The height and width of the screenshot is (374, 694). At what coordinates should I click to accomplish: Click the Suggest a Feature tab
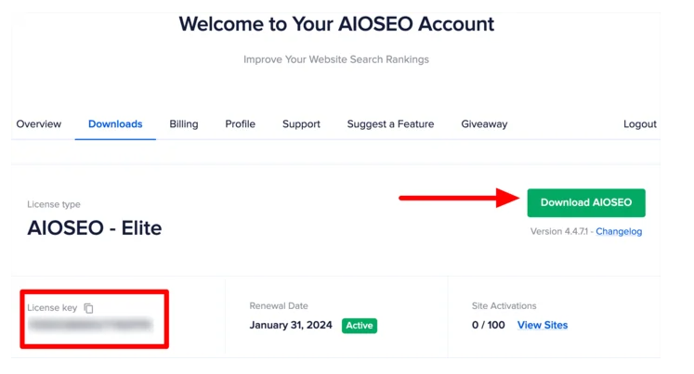(x=390, y=124)
